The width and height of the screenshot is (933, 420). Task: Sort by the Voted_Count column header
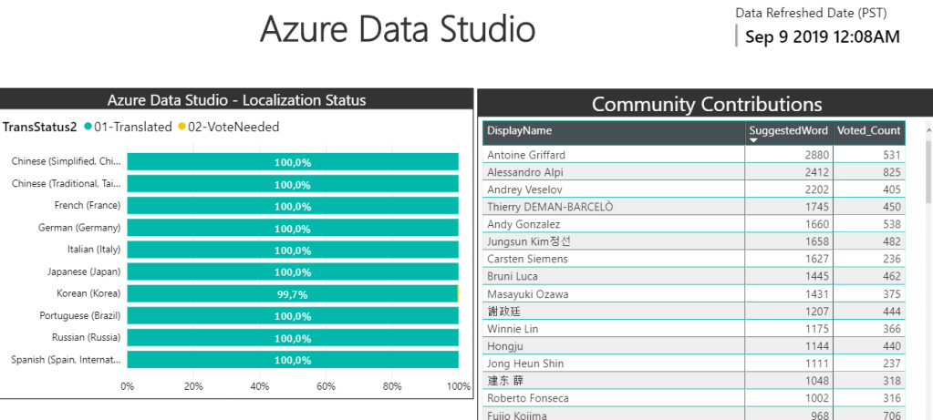tap(868, 131)
